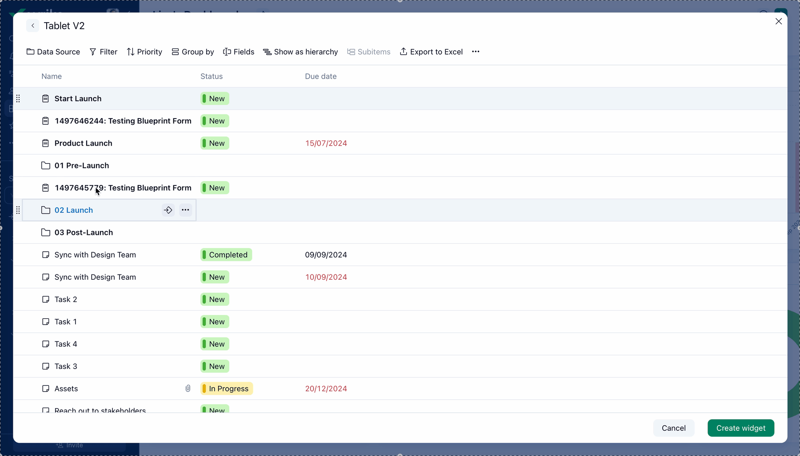Click the task icon beside Assets
800x456 pixels.
[45, 389]
